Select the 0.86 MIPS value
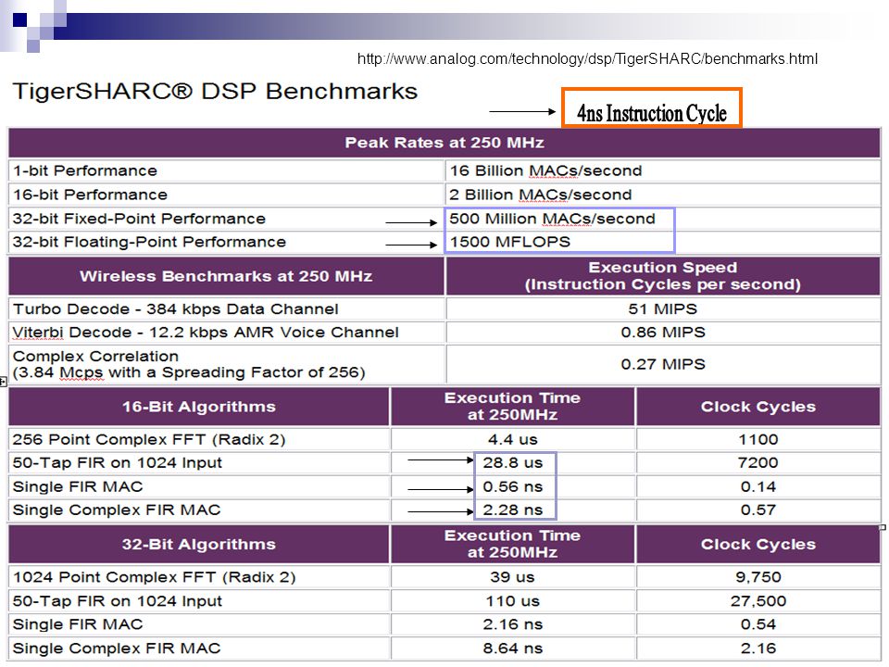 [663, 333]
